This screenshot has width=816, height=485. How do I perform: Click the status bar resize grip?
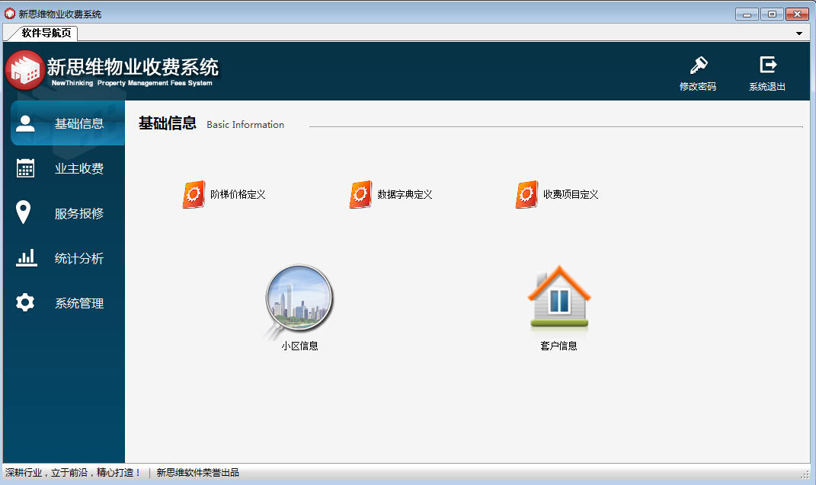tap(805, 474)
